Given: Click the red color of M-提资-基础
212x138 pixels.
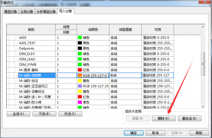Looking at the screenshot, I should pyautogui.click(x=80, y=70).
